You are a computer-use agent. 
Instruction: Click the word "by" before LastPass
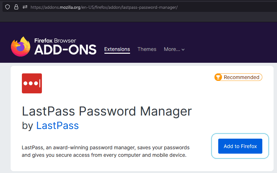click(28, 126)
